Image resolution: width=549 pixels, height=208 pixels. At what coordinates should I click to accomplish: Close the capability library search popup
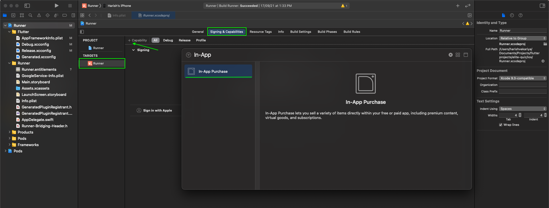pyautogui.click(x=450, y=55)
